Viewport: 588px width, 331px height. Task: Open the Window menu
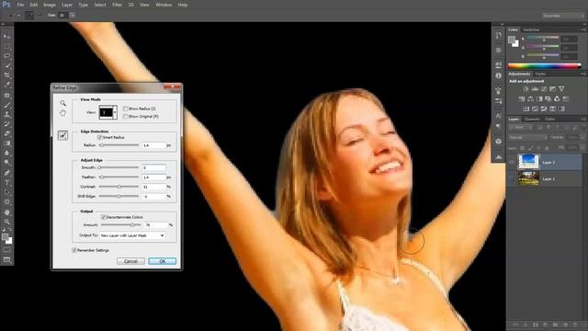pyautogui.click(x=164, y=5)
